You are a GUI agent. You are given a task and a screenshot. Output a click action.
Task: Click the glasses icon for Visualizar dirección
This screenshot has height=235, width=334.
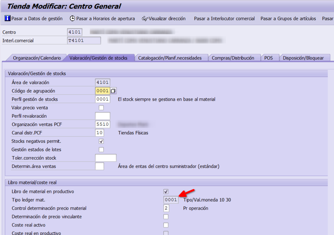click(145, 19)
